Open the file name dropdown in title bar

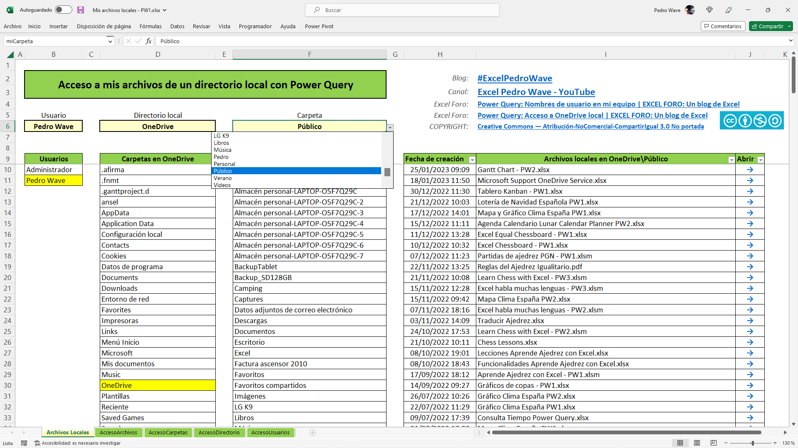pyautogui.click(x=165, y=10)
